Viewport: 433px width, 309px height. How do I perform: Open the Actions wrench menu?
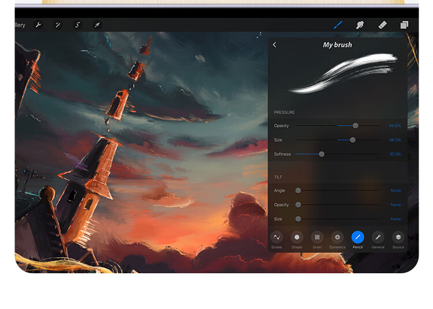38,25
